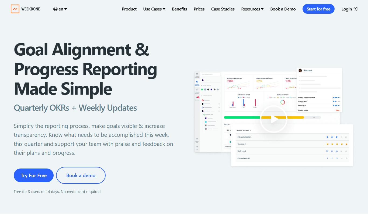Click the Department Objectives 32% value
This screenshot has width=368, height=215.
pyautogui.click(x=259, y=81)
